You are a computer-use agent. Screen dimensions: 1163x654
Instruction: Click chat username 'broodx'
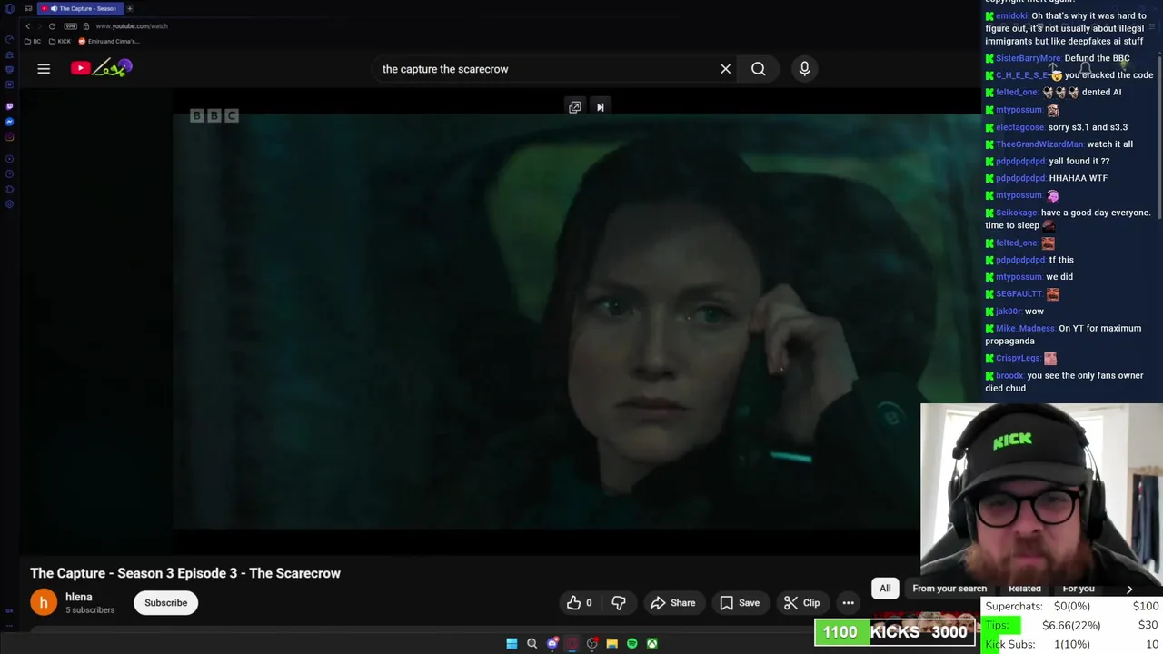coord(1009,375)
